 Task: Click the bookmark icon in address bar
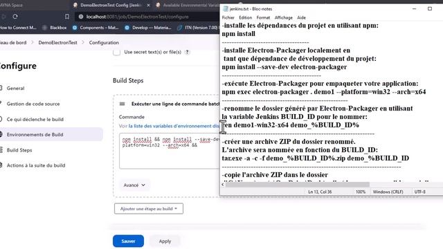tap(67, 17)
